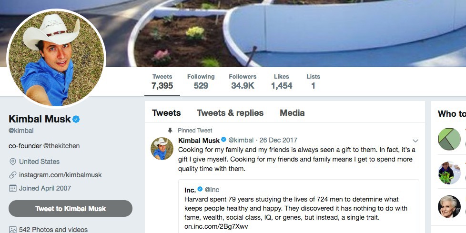Viewport: 466px width, 233px height.
Task: Switch to Tweets & replies tab
Action: [x=230, y=113]
